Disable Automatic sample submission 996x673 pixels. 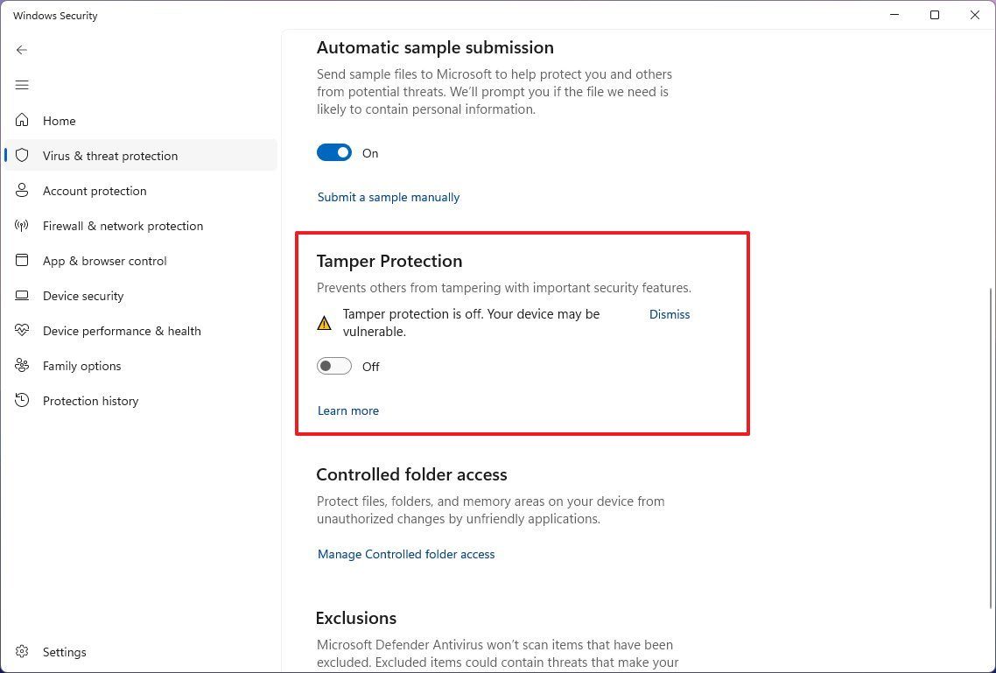click(x=333, y=152)
